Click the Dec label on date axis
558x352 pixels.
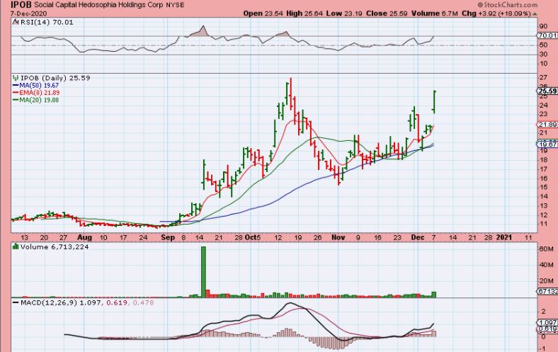[x=417, y=237]
